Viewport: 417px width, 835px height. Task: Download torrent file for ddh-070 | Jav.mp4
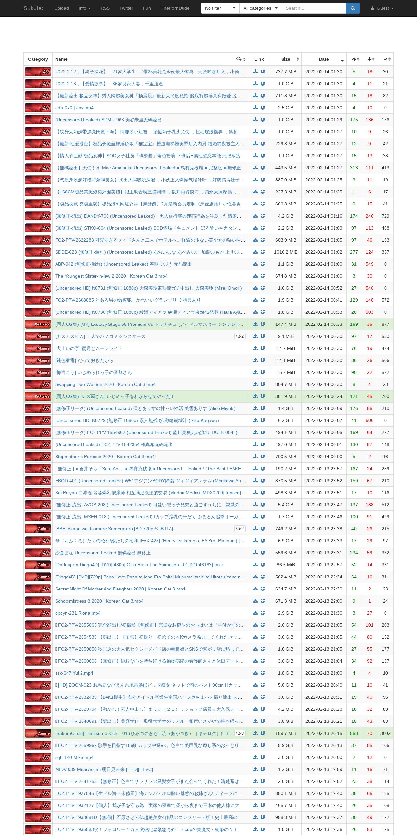coord(255,108)
